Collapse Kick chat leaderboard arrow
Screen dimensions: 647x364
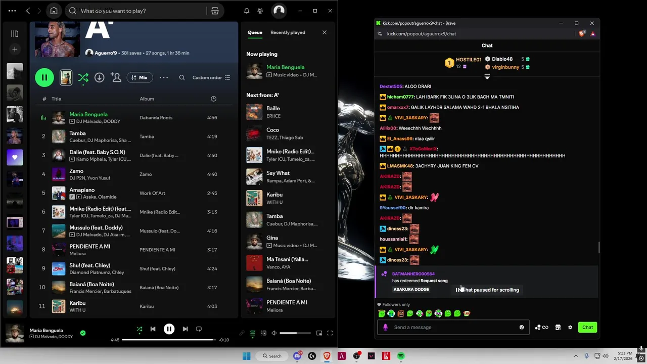click(487, 77)
